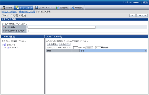Viewport: 149px width, 95px height.
Task: Click the 全グループ group icon
Action: click(5, 45)
